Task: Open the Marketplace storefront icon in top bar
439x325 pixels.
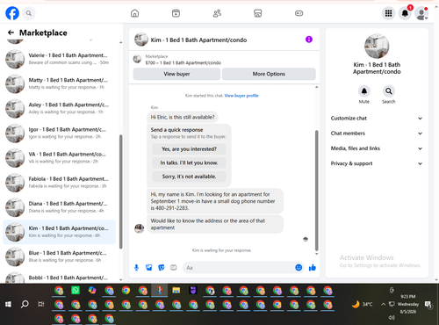Action: [x=258, y=13]
